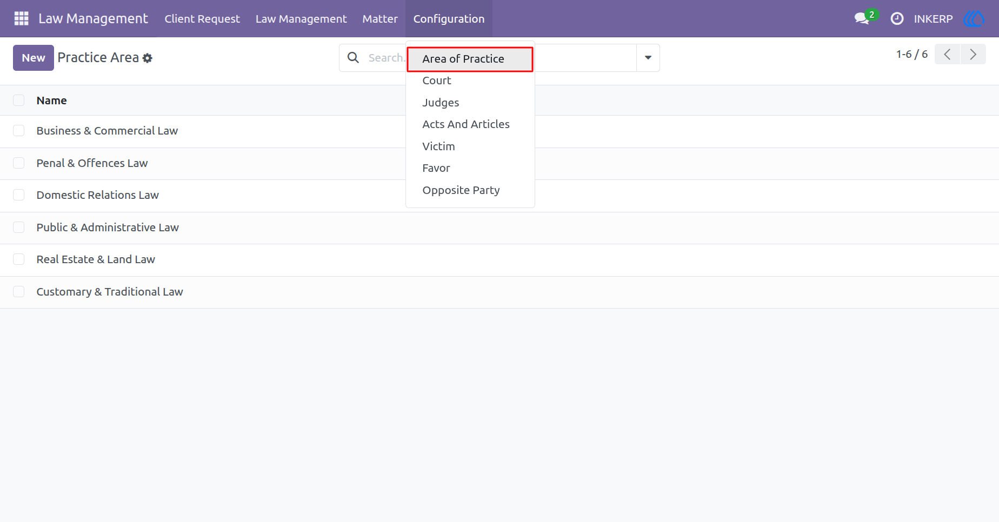999x522 pixels.
Task: Open the messages chat icon
Action: pos(862,18)
